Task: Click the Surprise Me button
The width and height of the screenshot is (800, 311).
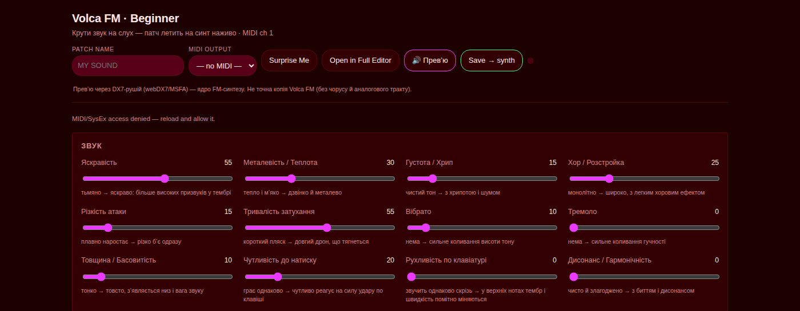Action: click(x=289, y=60)
